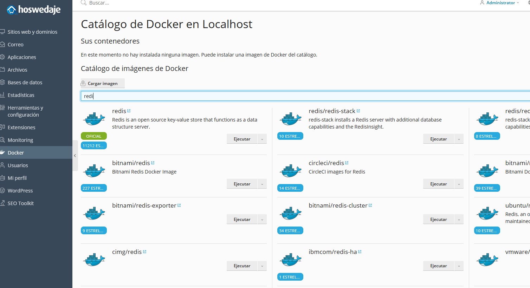Click the 11212 ES... stars badge
This screenshot has width=530, height=288.
click(94, 145)
